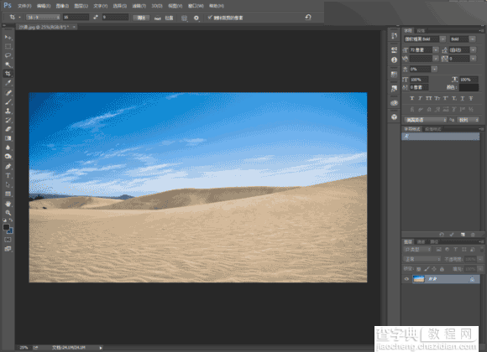Switch to the 通道 (Channels) tab
Screen dimensions: 487x352
[x=421, y=241]
